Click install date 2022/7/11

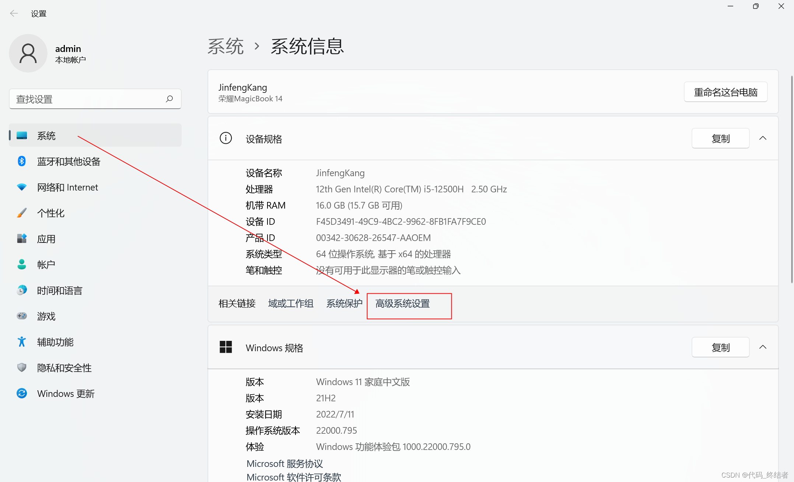click(335, 414)
